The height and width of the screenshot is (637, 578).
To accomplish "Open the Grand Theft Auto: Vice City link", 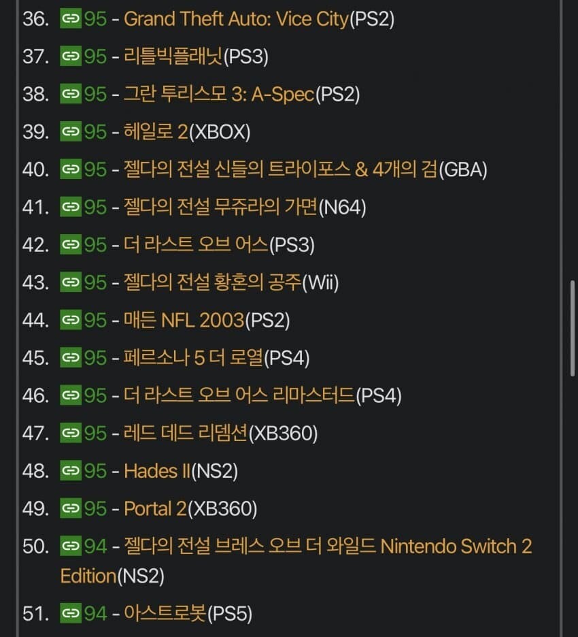I will coord(236,19).
